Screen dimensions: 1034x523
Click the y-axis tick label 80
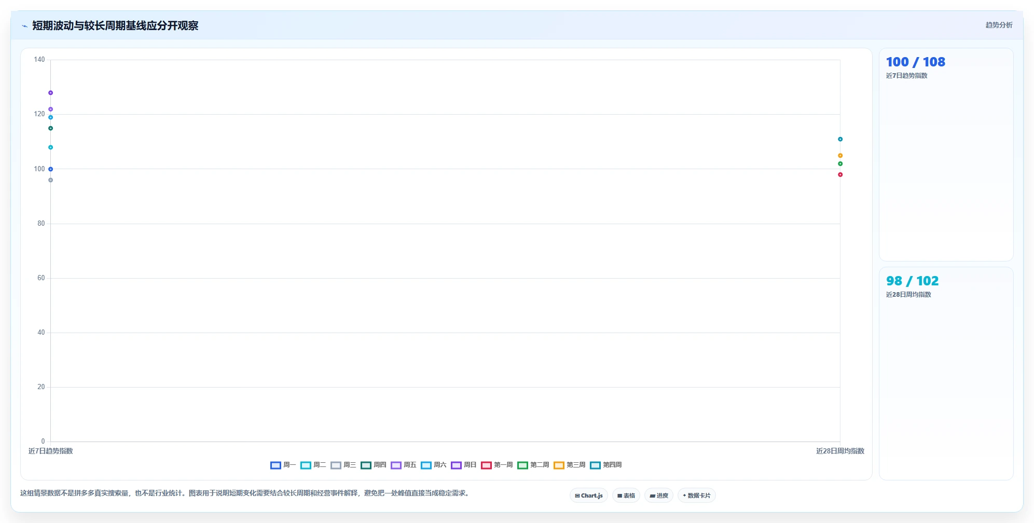pyautogui.click(x=41, y=224)
